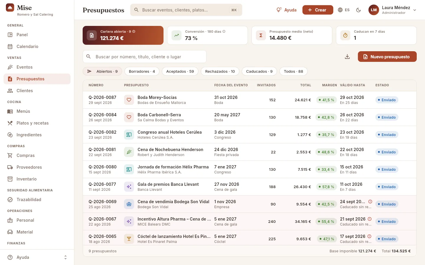The width and height of the screenshot is (425, 265).
Task: Click cocktail glass icon for Cóctel de lanzamiento
Action: point(129,239)
